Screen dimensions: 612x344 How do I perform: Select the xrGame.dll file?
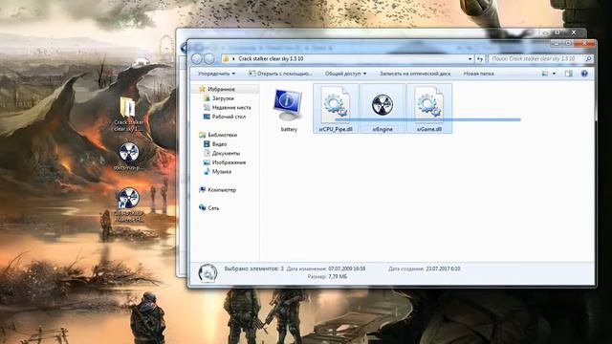[x=429, y=108]
